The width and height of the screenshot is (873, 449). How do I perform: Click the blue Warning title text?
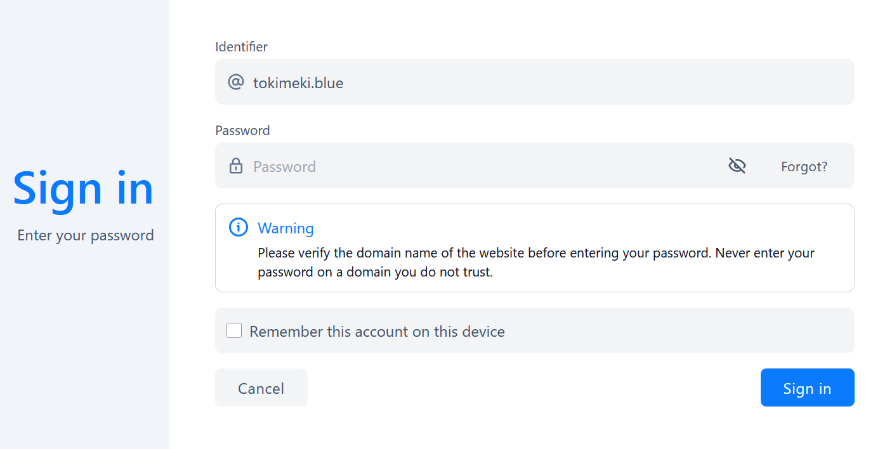[286, 228]
